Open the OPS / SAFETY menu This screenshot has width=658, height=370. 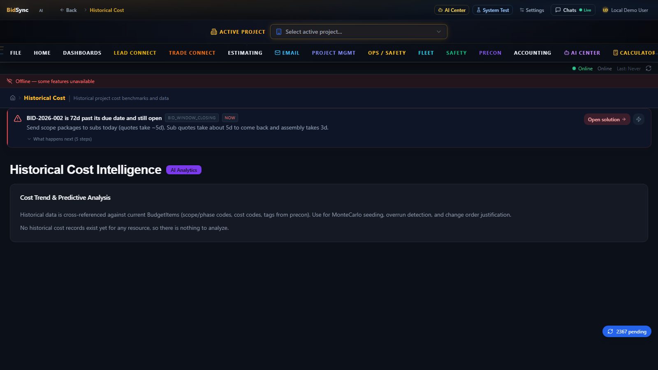click(387, 53)
